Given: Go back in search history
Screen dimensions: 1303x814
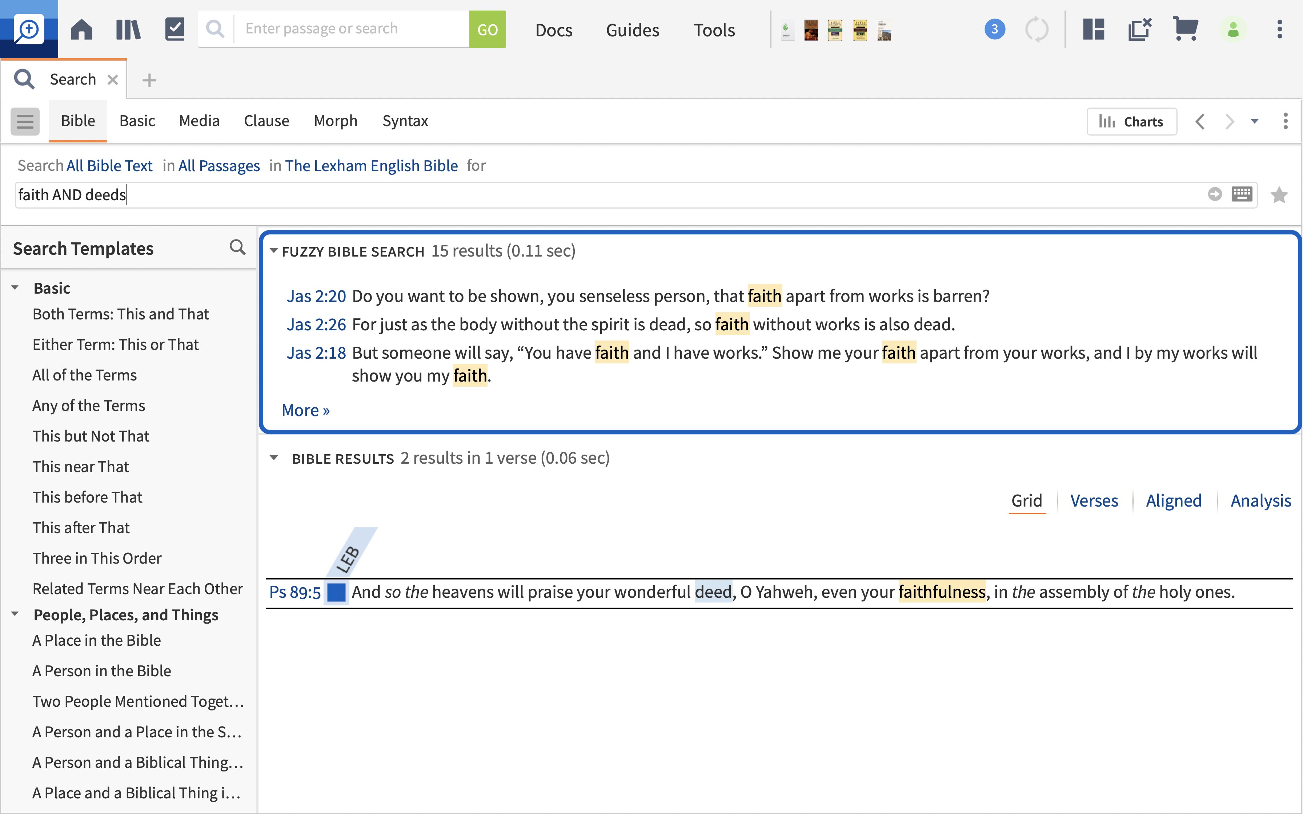Looking at the screenshot, I should pos(1200,122).
